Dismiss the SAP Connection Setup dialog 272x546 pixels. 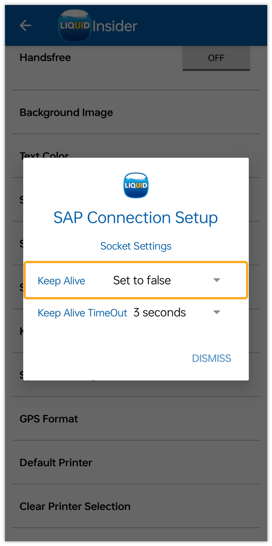point(212,358)
